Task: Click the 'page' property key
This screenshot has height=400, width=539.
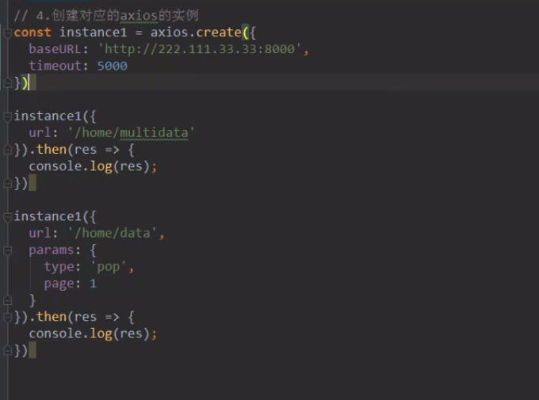Action: coord(59,284)
